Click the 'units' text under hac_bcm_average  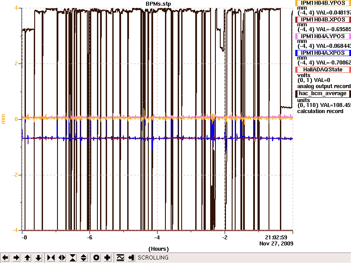tap(304, 100)
